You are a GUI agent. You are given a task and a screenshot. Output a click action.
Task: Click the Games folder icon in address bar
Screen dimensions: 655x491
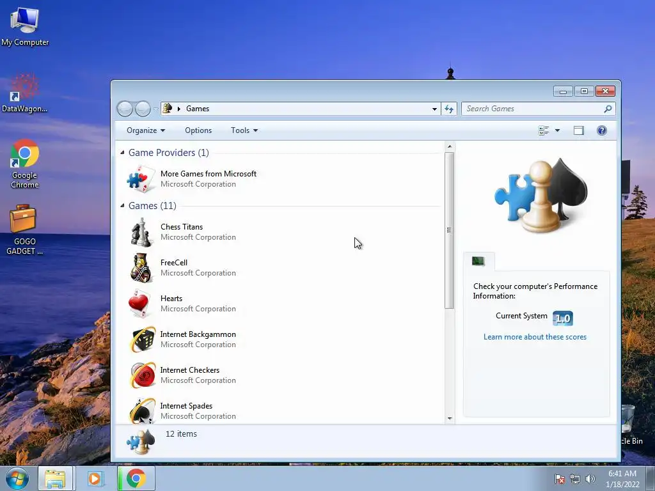click(168, 109)
